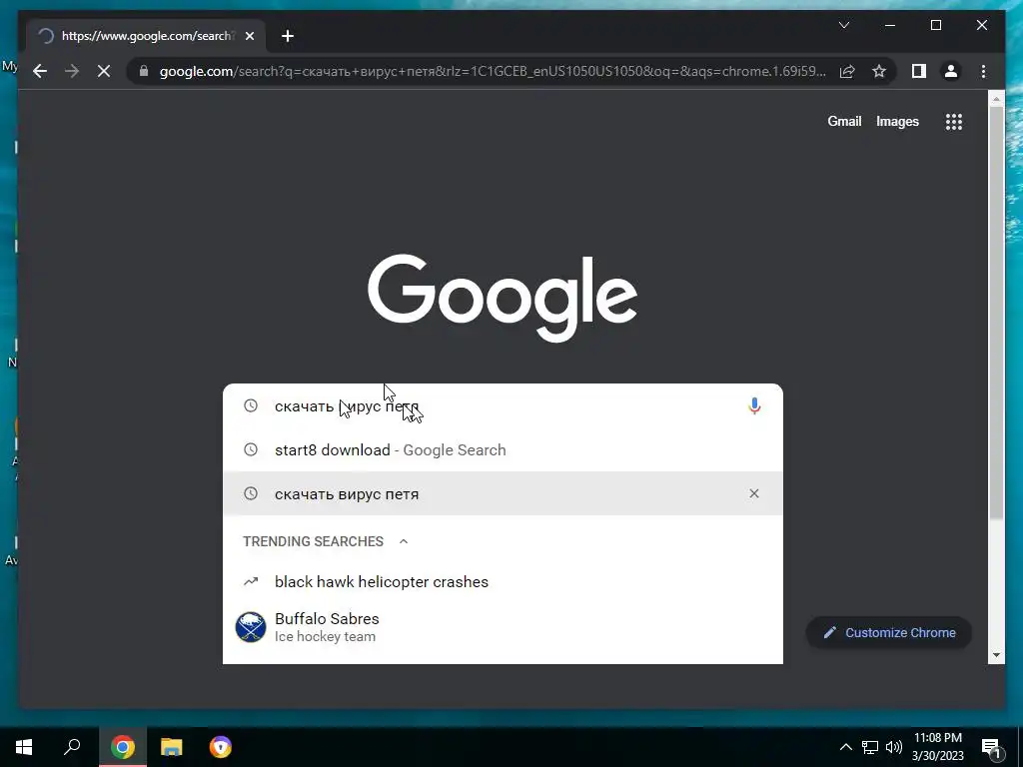Maximize the Chrome window
The image size is (1023, 767).
pyautogui.click(x=935, y=25)
